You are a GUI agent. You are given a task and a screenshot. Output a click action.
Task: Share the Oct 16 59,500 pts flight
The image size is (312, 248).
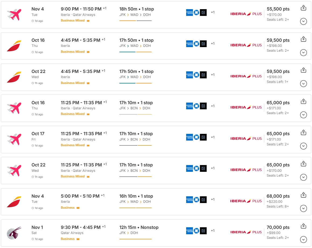pyautogui.click(x=303, y=39)
